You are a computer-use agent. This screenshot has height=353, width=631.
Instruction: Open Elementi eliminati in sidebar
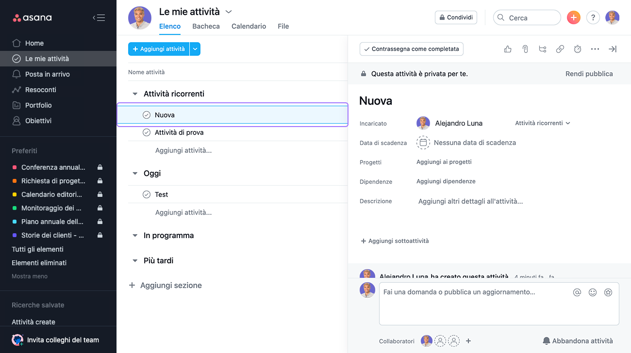pos(39,263)
